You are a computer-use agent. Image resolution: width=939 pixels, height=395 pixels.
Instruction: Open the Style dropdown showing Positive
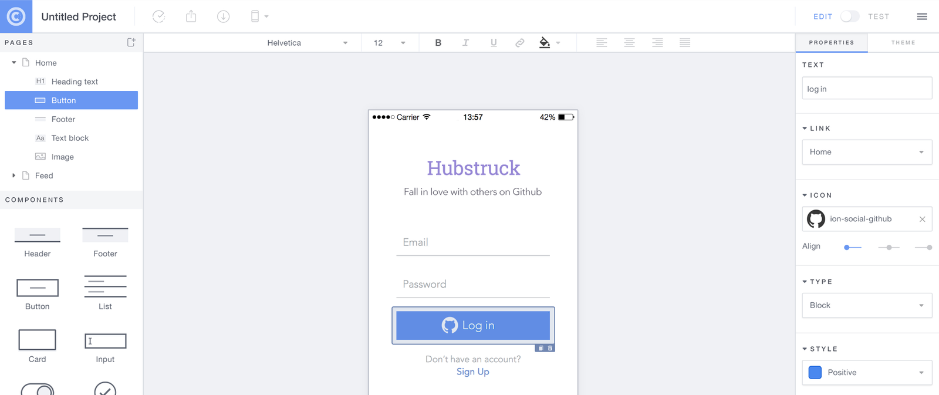tap(867, 372)
